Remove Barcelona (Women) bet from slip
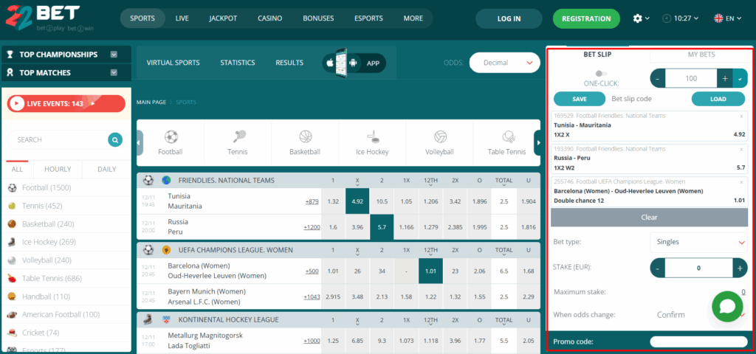756x354 pixels. 741,182
